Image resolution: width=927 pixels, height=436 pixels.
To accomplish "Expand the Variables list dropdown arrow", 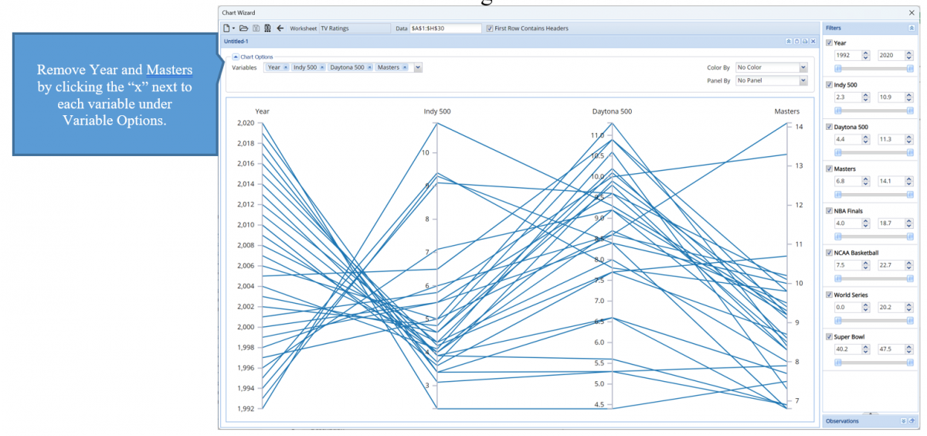I will [x=418, y=68].
